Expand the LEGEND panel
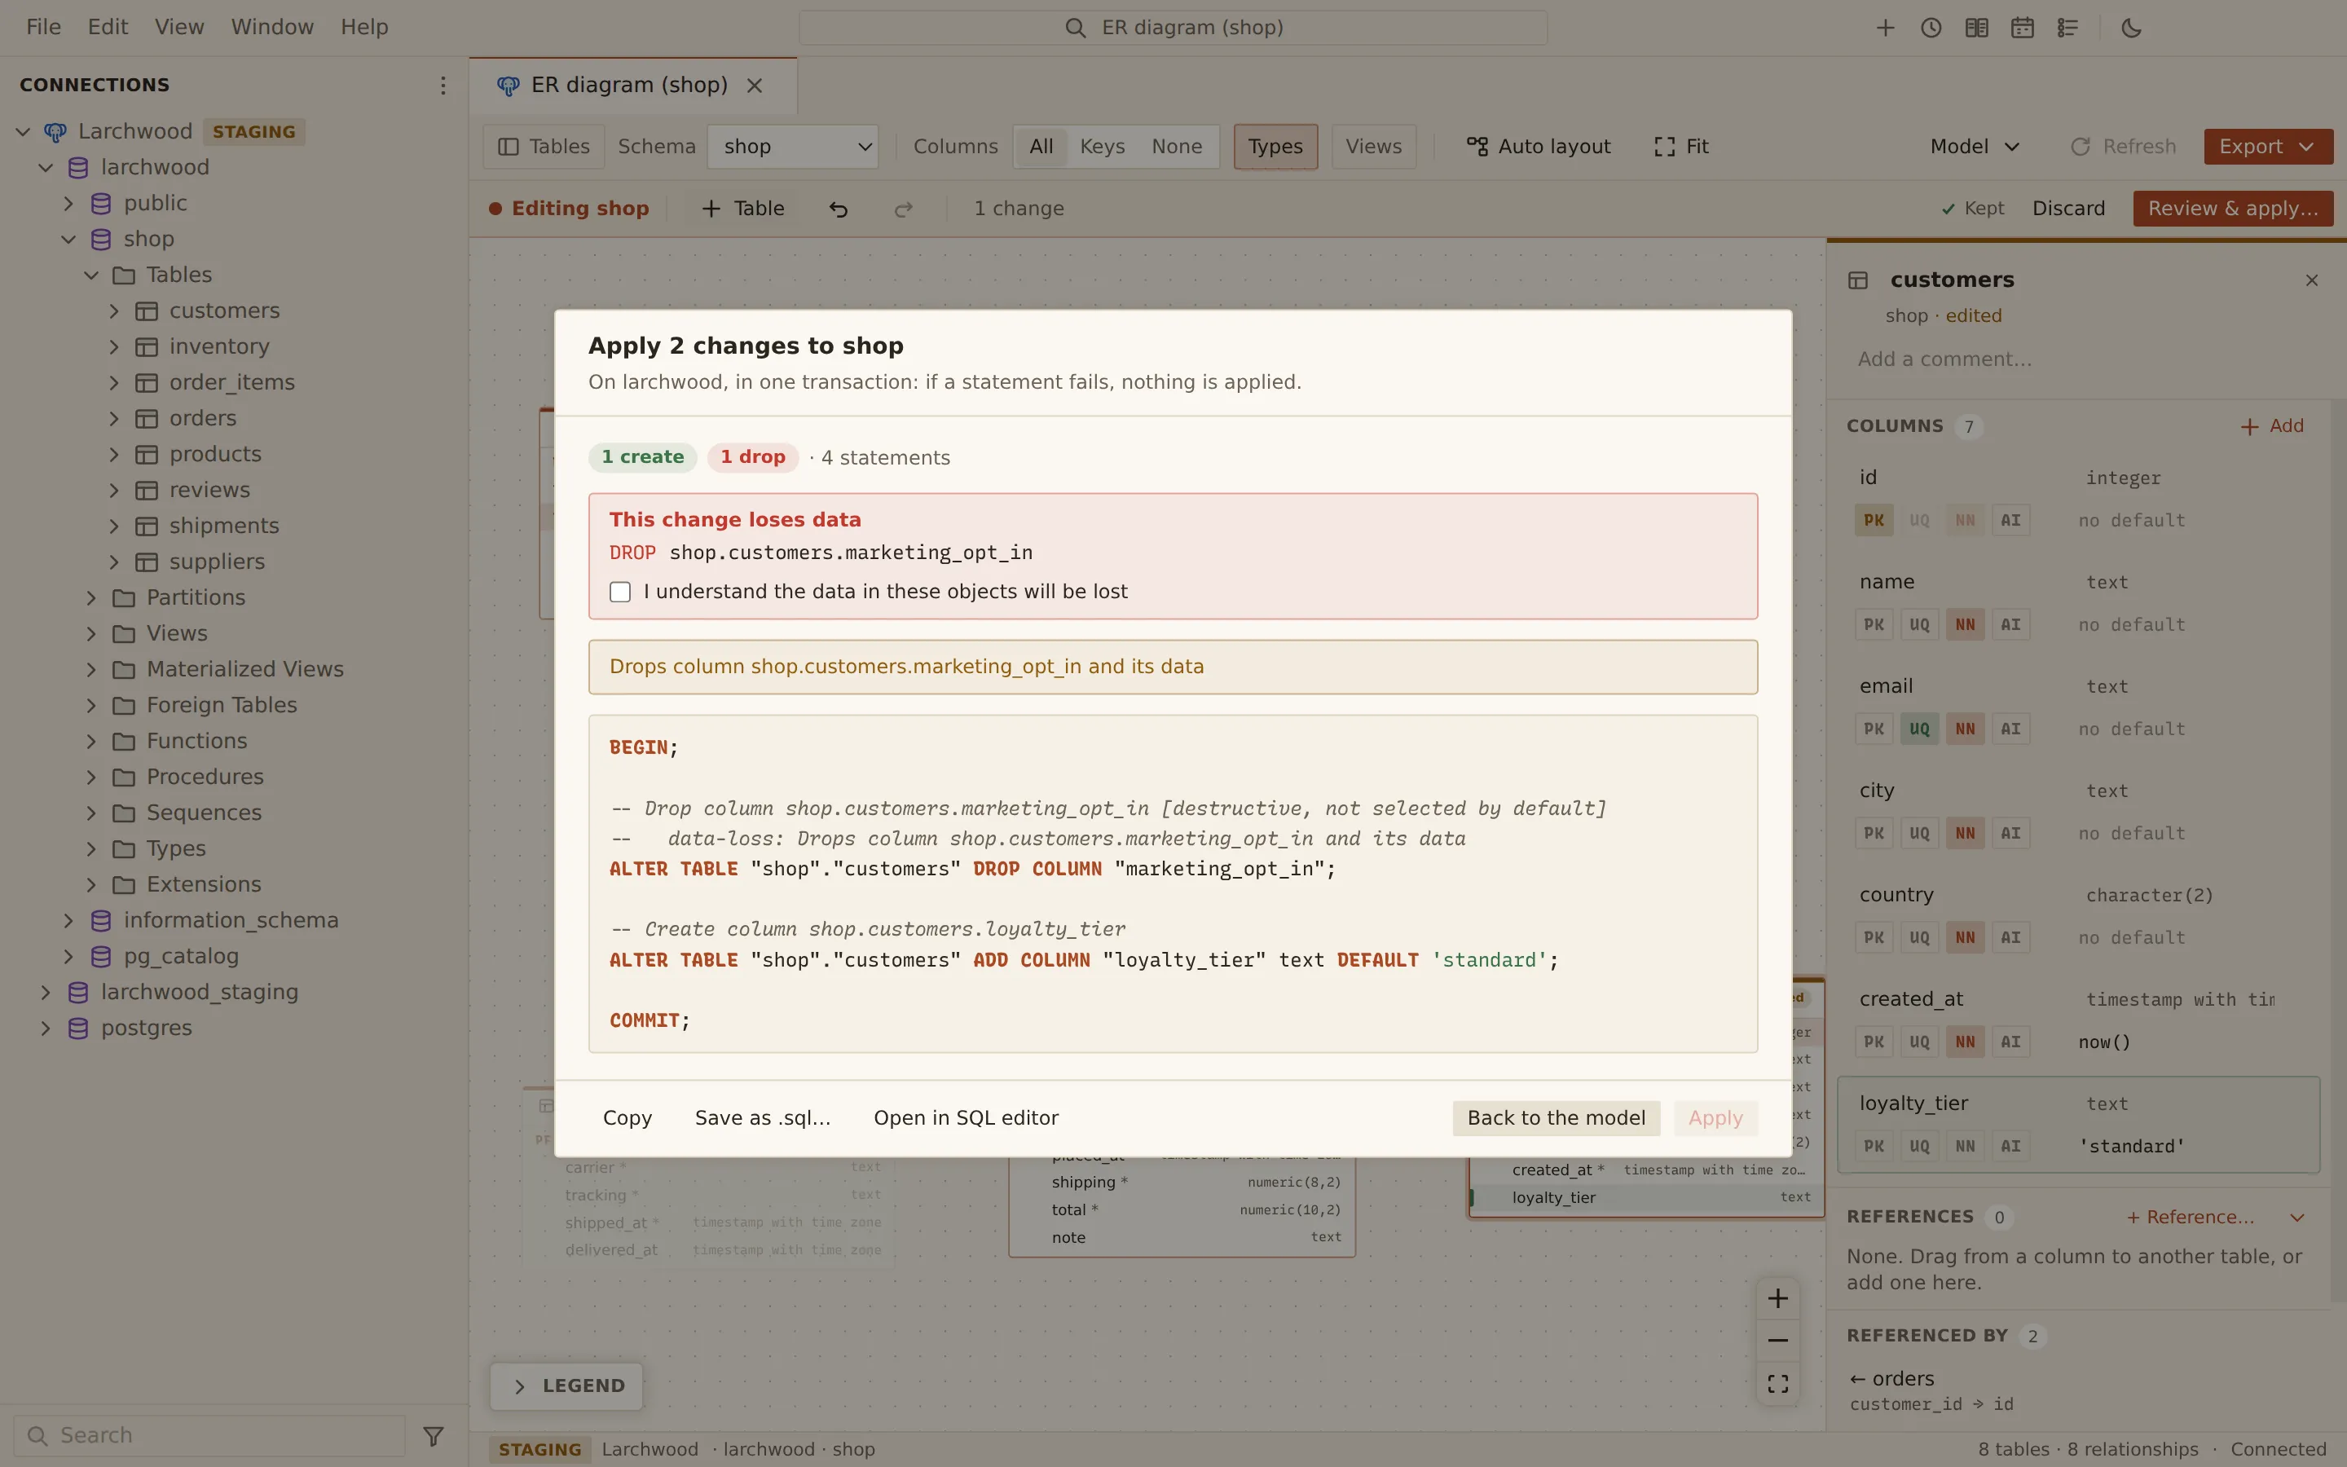The height and width of the screenshot is (1467, 2347). pos(566,1386)
